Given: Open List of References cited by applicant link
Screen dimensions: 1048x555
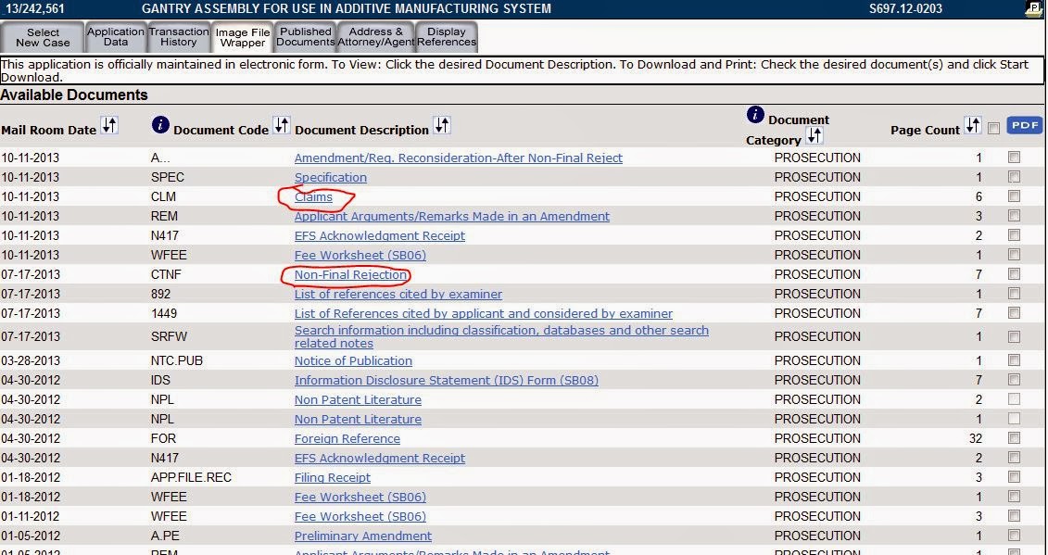Looking at the screenshot, I should coord(484,313).
